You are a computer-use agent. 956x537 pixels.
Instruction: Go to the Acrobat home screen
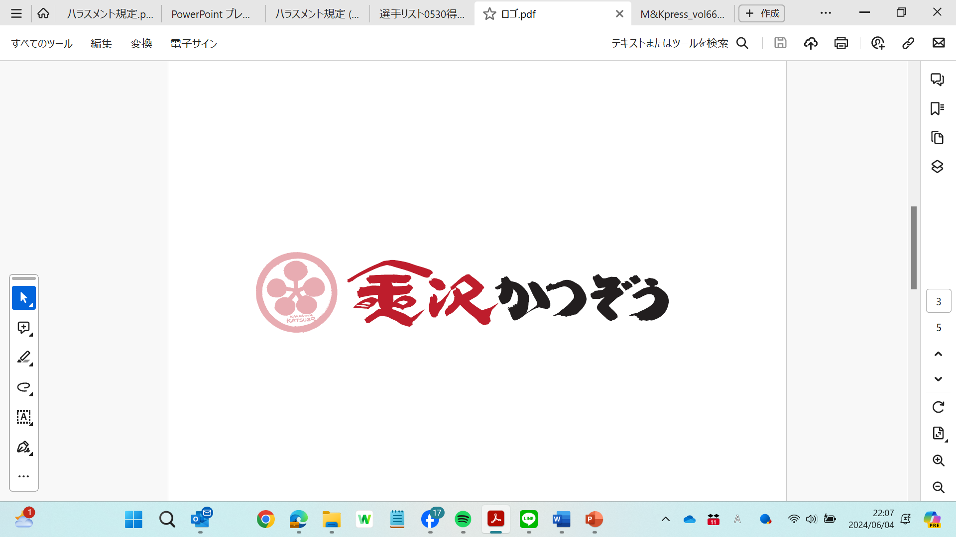pos(43,13)
